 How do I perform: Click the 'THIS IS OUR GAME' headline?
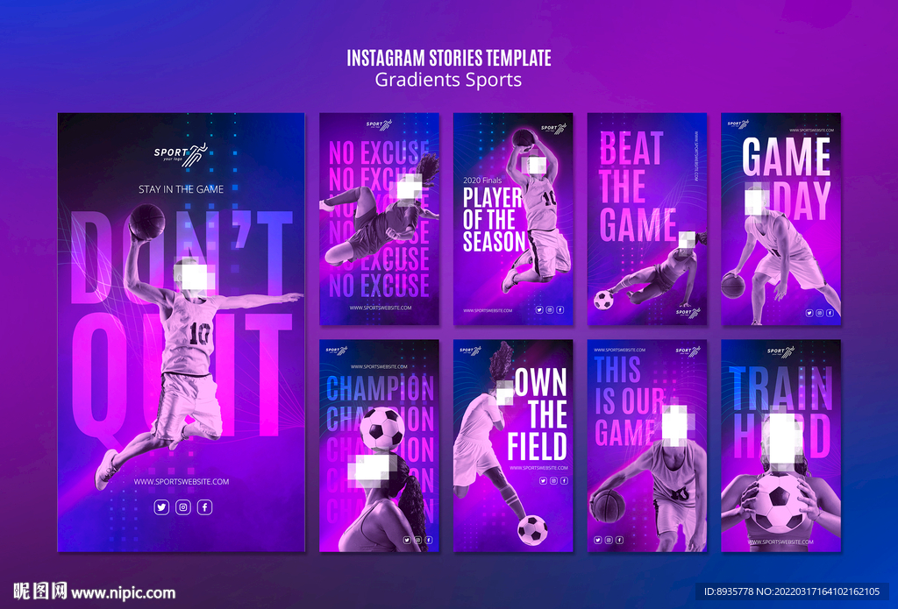pos(630,401)
